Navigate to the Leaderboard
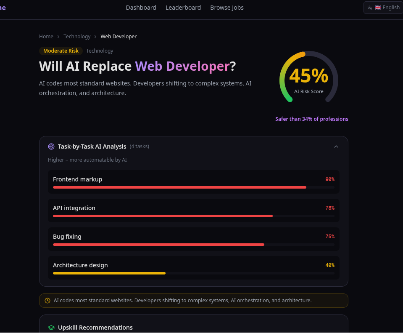Image resolution: width=403 pixels, height=333 pixels. [x=183, y=7]
